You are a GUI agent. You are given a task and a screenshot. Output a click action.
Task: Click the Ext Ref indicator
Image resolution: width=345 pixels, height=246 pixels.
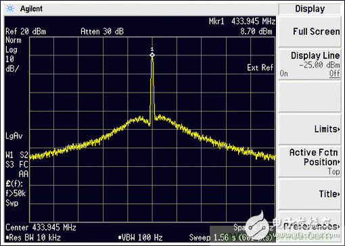[x=260, y=68]
